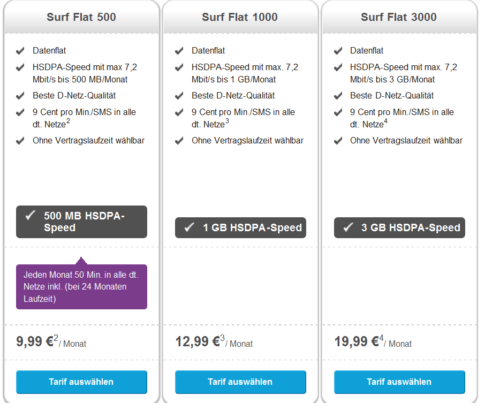Select the Surf Flat 500 tariff button
Viewport: 485px width, 403px height.
81,382
